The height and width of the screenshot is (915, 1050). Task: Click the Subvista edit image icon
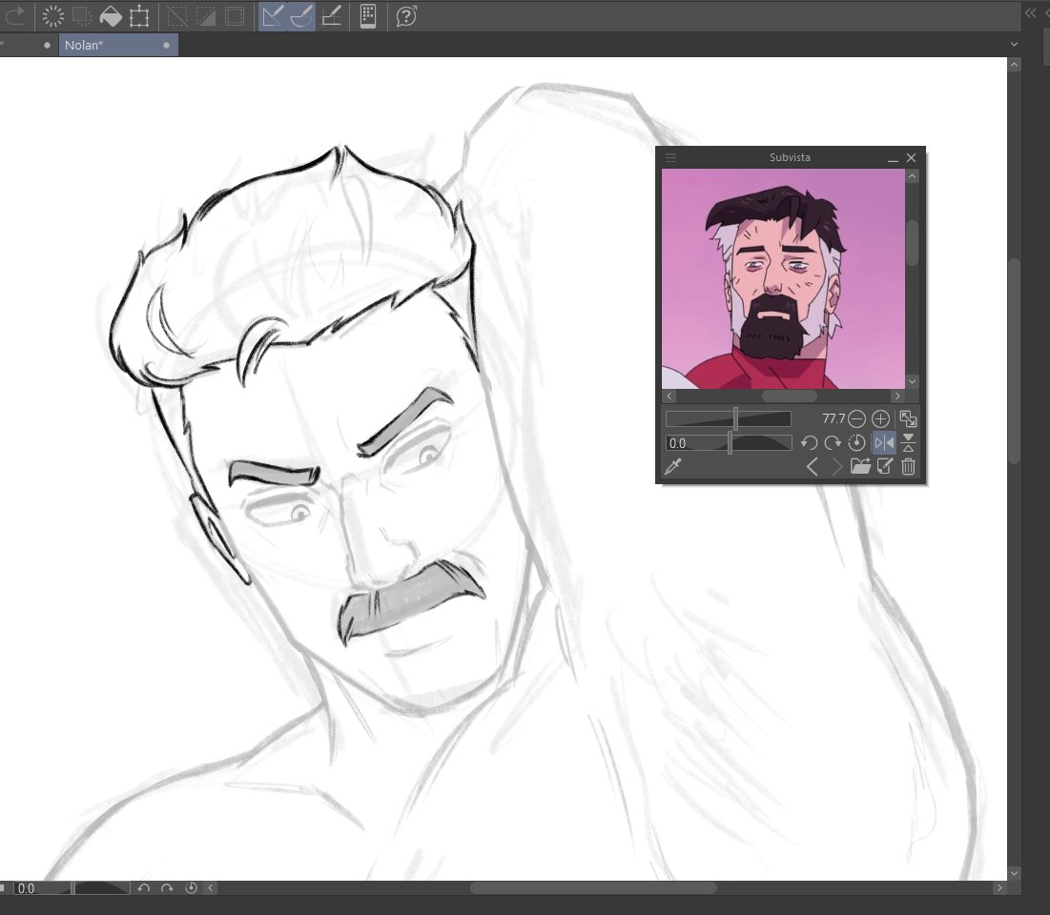(885, 466)
